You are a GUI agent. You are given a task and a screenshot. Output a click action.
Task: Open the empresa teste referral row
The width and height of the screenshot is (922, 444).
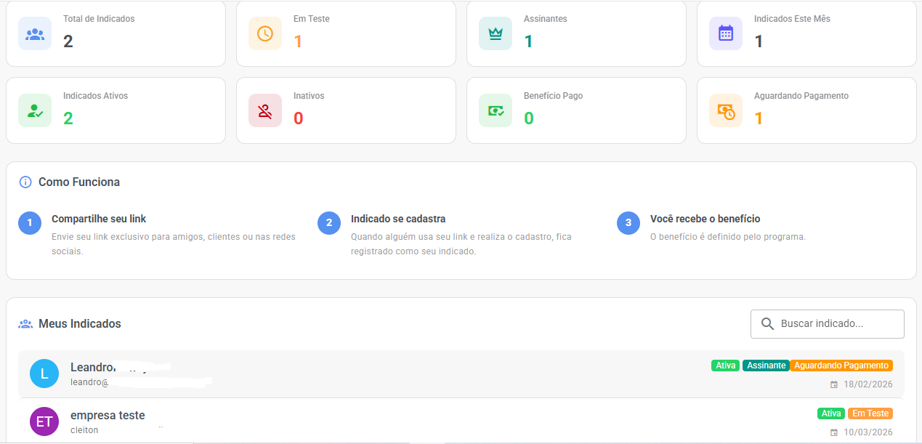[x=436, y=421]
